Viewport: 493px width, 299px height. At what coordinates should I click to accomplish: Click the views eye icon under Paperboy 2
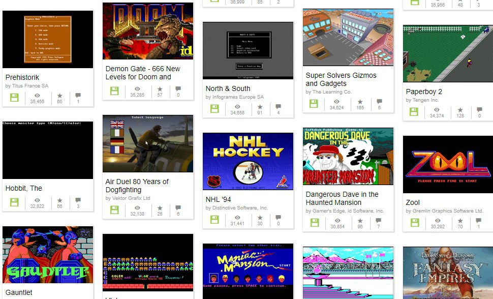tap(437, 110)
